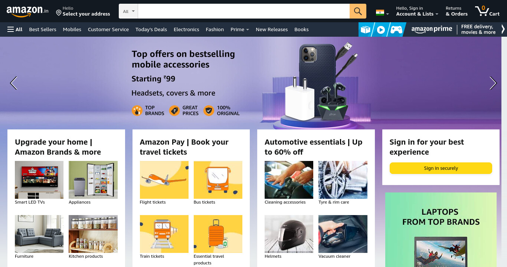Screen dimensions: 507x267
Task: Select Best Sellers from the nav bar
Action: 43,29
